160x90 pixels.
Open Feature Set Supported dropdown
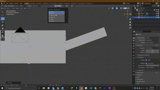[x=152, y=40]
